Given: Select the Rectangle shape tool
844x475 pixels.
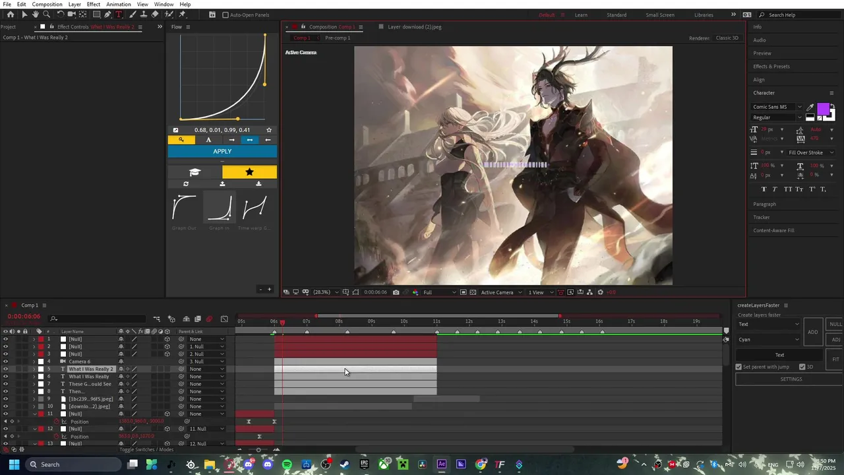Looking at the screenshot, I should [96, 15].
